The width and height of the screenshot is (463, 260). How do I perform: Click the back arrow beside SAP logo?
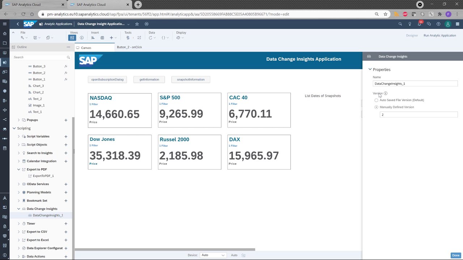[x=18, y=24]
